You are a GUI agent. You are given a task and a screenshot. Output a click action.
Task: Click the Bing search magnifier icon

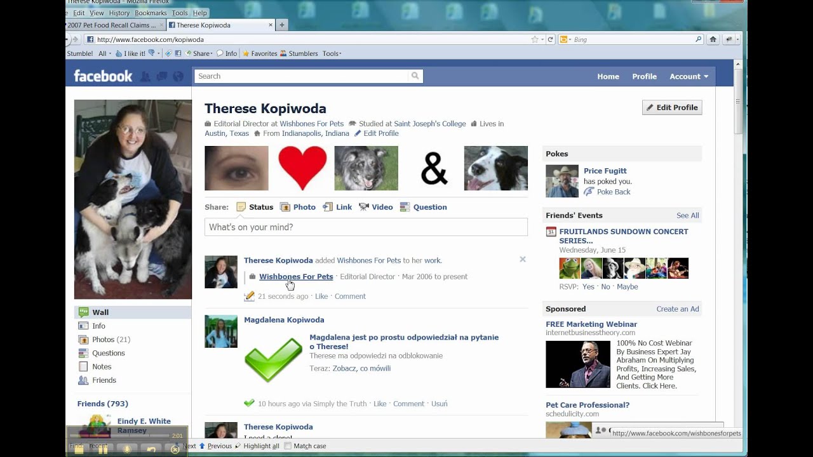point(698,39)
